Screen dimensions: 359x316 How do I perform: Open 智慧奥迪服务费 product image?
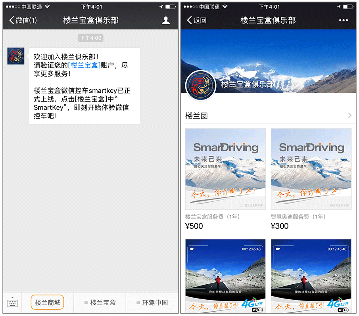pos(311,169)
